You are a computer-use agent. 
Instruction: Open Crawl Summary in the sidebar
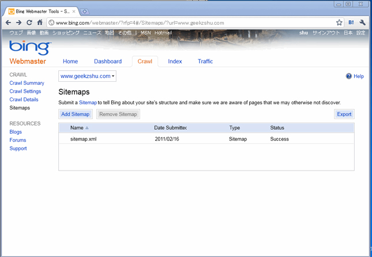click(27, 83)
